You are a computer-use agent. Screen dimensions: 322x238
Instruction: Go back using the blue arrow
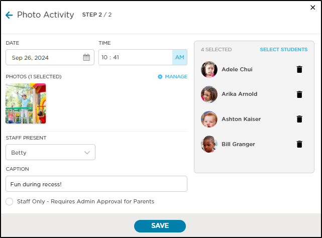point(9,15)
